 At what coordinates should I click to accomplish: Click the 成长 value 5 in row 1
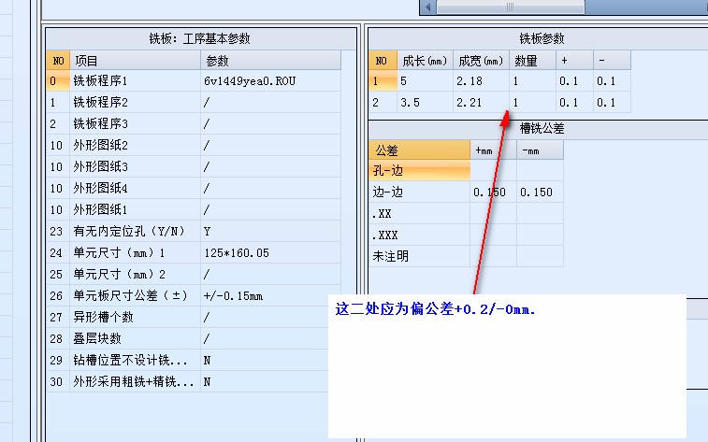point(425,81)
